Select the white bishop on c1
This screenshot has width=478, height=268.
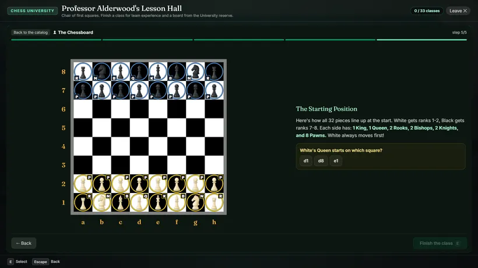(121, 202)
